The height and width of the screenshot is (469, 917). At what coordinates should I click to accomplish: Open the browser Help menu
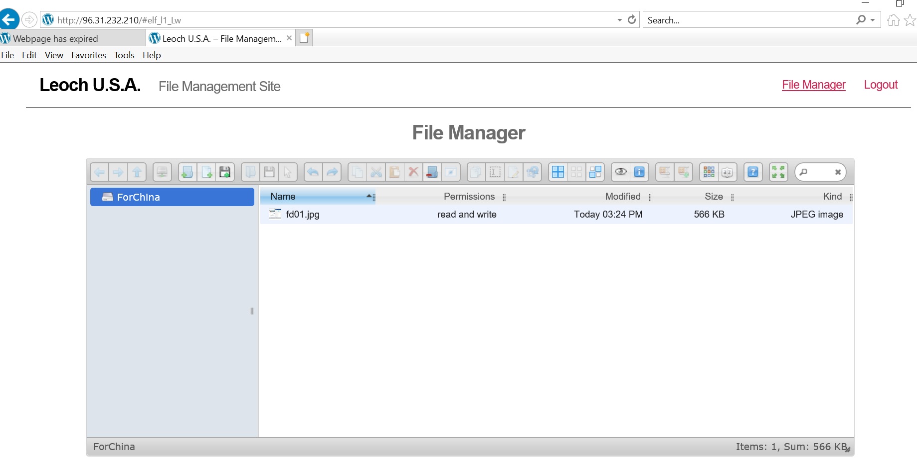pyautogui.click(x=152, y=55)
